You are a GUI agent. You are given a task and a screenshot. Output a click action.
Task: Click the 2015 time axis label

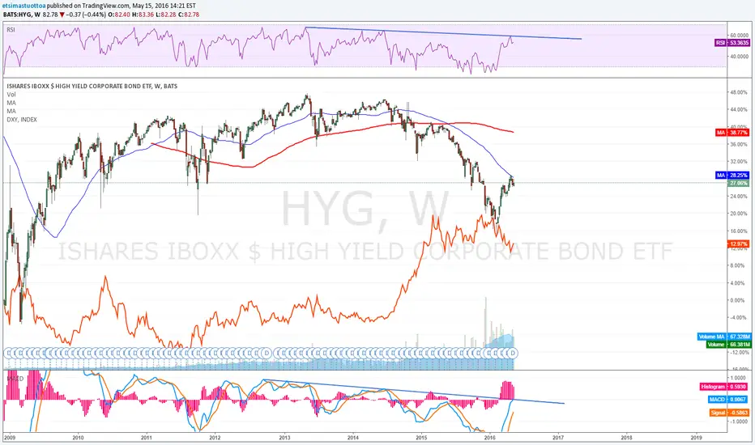[x=421, y=438]
